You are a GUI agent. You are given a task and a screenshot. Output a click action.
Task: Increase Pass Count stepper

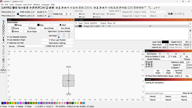click(x=168, y=44)
